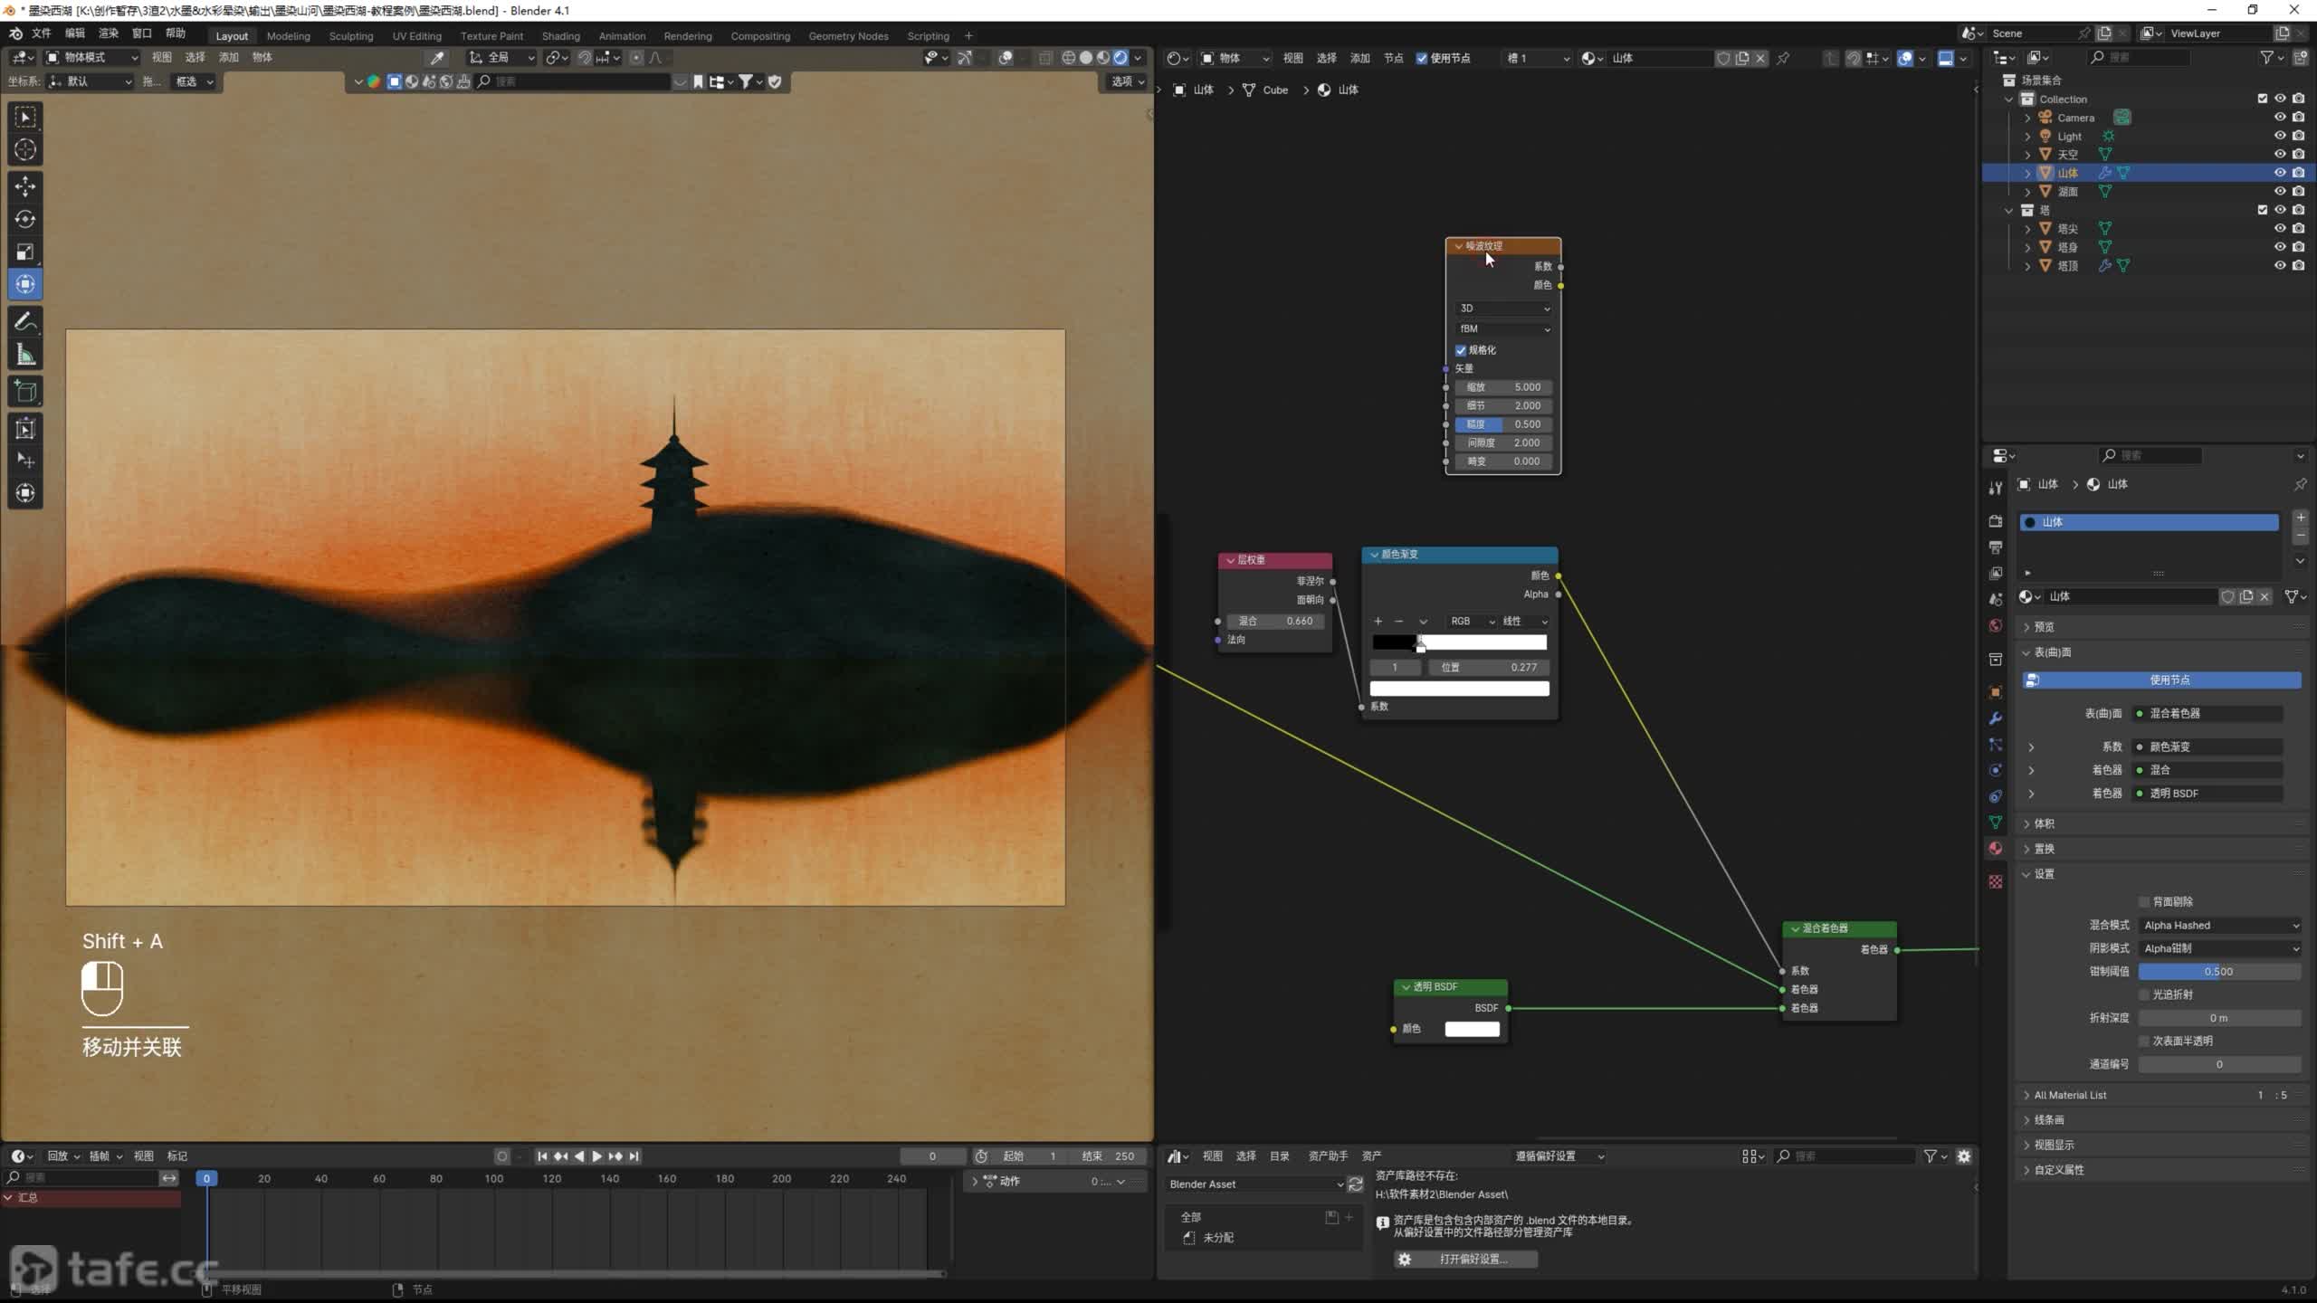Select the Rotate tool in viewport toolbar
This screenshot has height=1303, width=2317.
click(25, 219)
